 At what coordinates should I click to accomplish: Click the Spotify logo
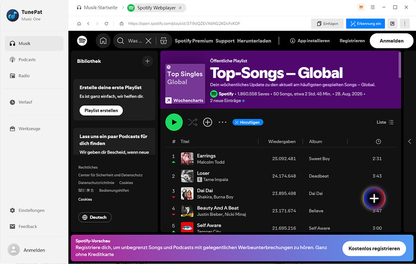tap(82, 41)
